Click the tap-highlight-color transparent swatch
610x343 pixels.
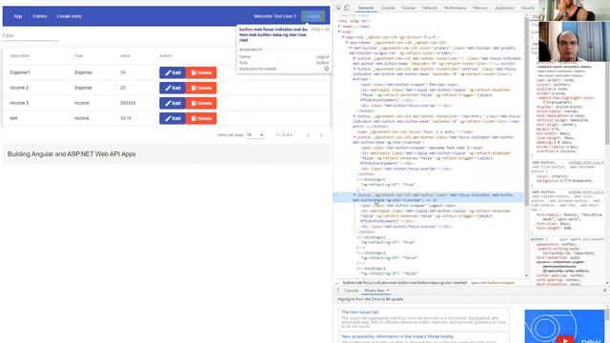[x=544, y=102]
